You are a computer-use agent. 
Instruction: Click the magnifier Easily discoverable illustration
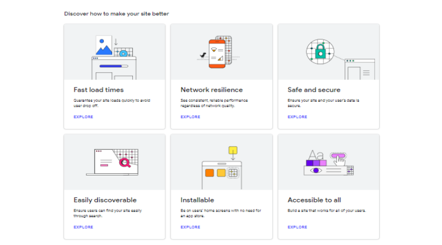click(112, 162)
